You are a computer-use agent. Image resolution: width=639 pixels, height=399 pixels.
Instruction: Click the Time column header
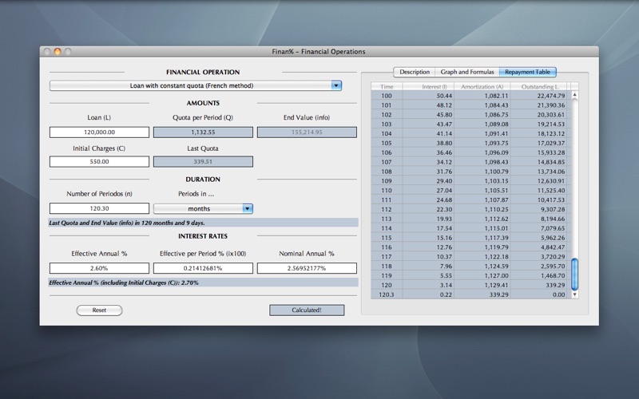(387, 86)
